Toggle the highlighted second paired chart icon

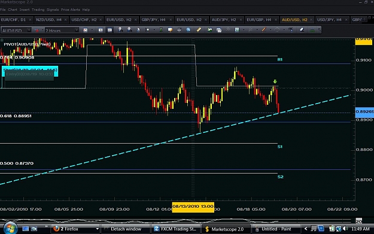coord(110,30)
